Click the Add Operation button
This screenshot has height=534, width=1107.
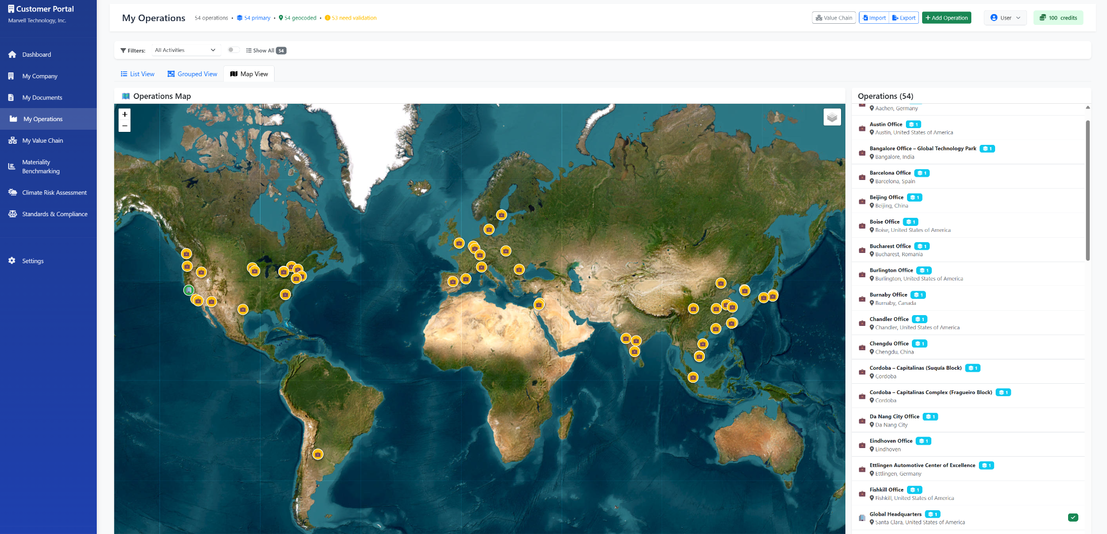946,17
